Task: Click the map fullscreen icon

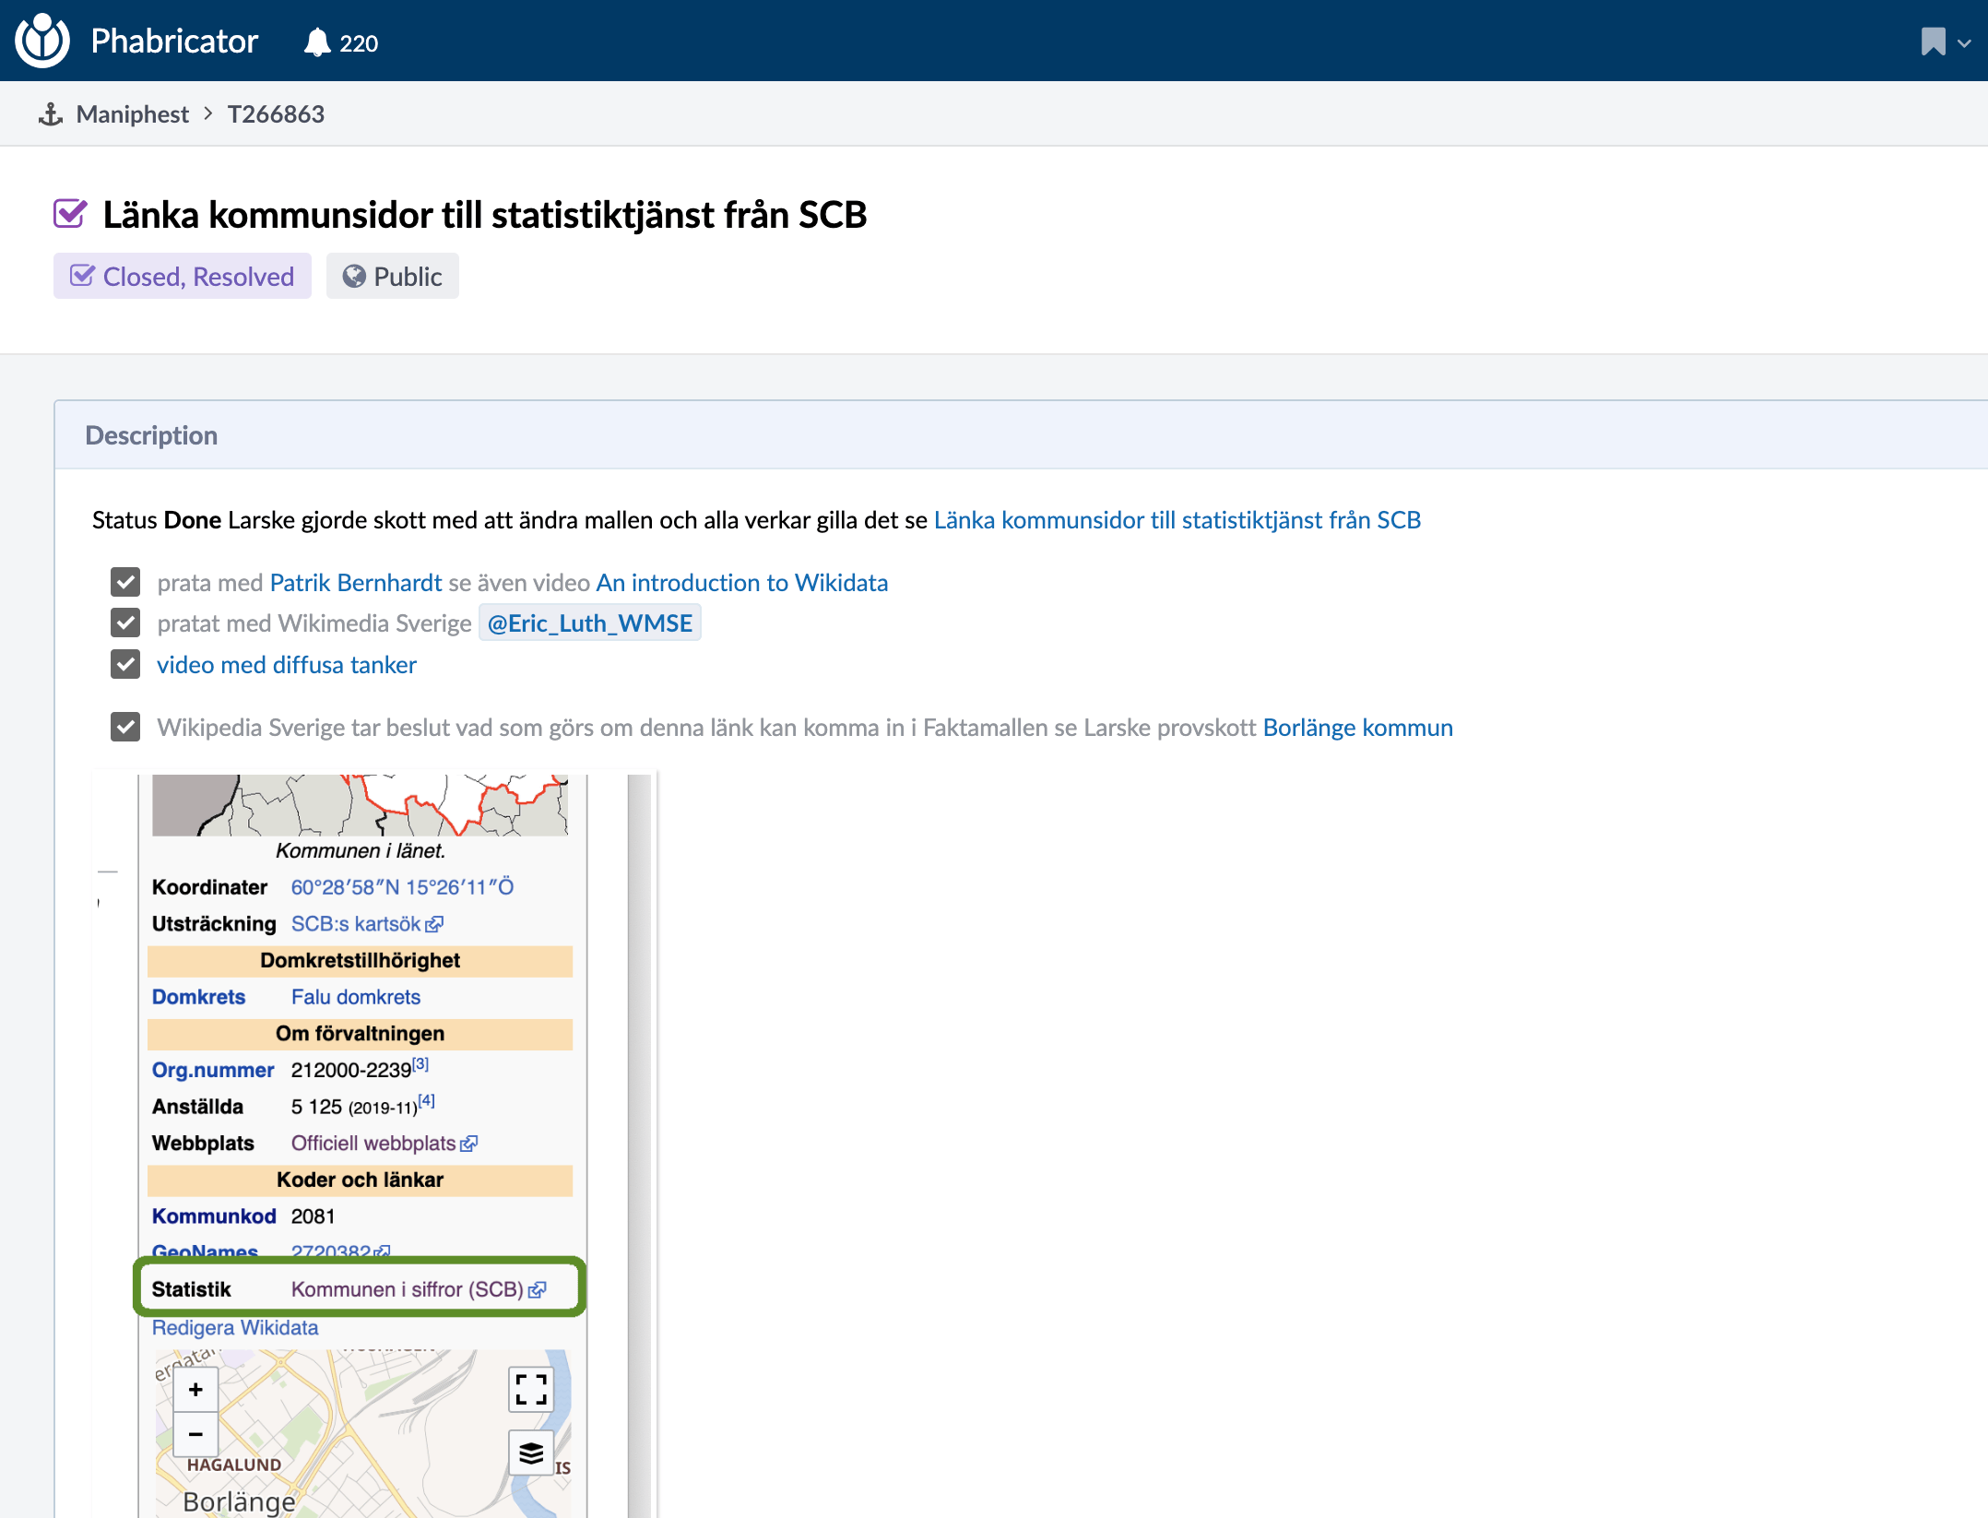Action: (531, 1389)
